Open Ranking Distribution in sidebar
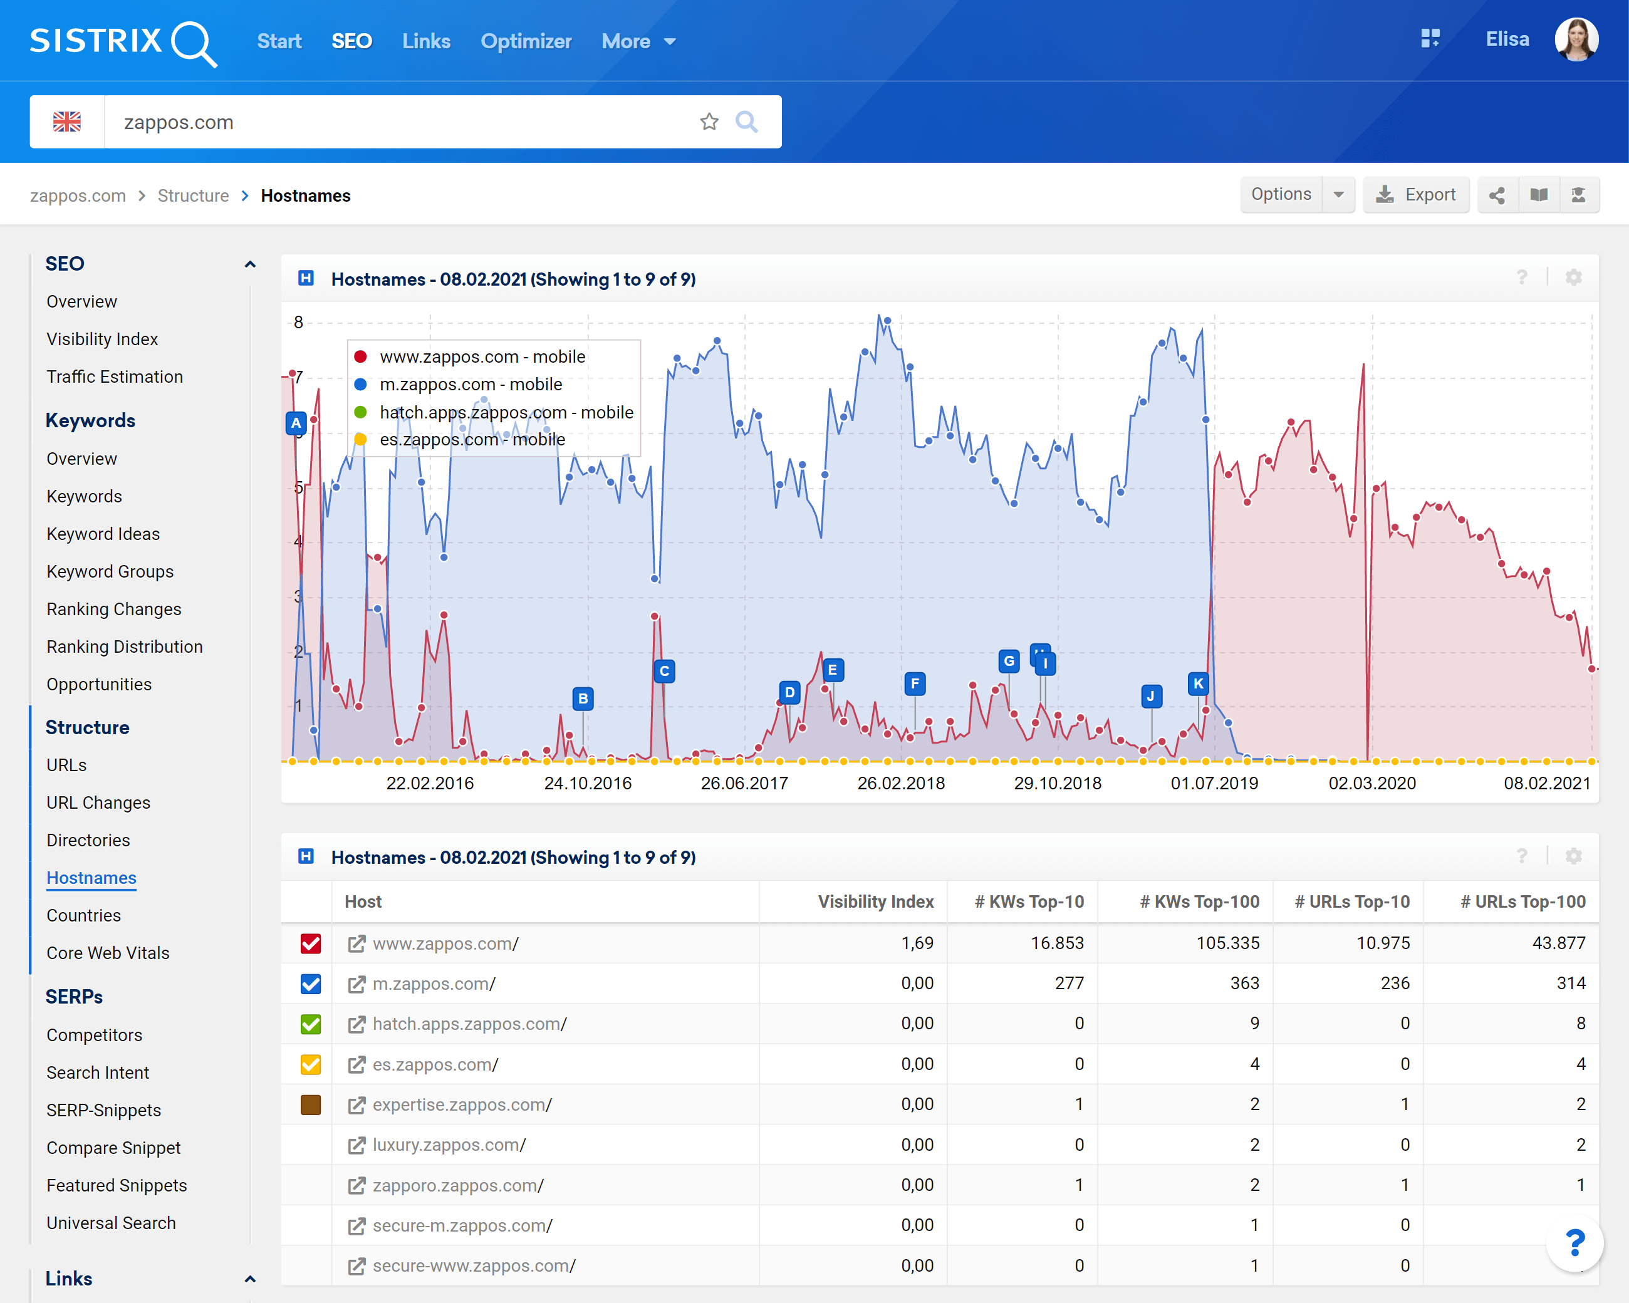This screenshot has width=1629, height=1303. pyautogui.click(x=125, y=646)
